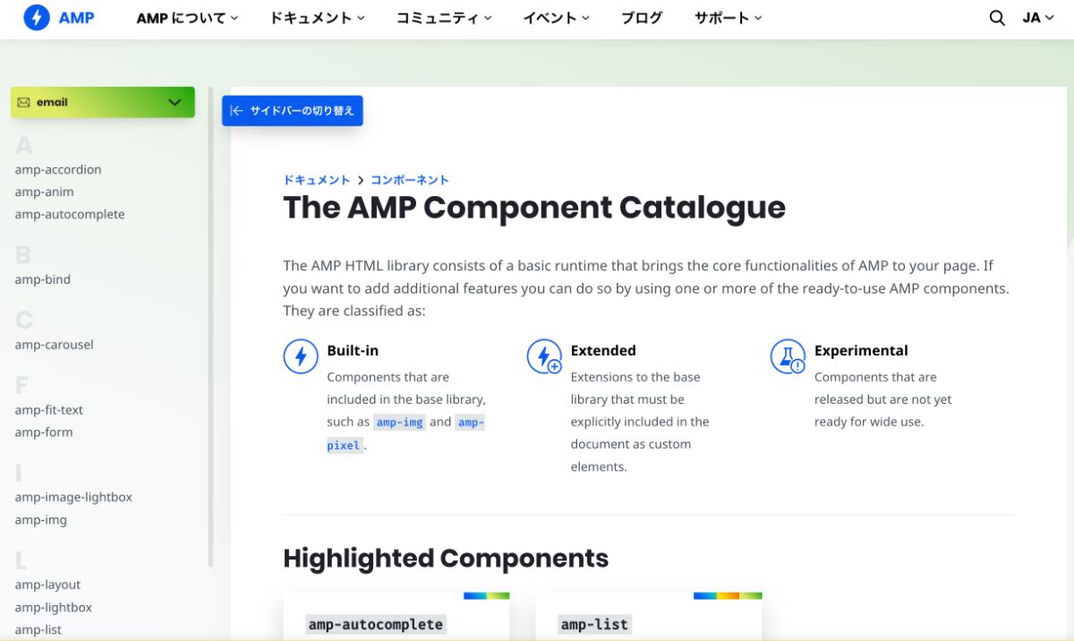The height and width of the screenshot is (641, 1074).
Task: Open the コミュニティ menu item
Action: click(x=443, y=17)
